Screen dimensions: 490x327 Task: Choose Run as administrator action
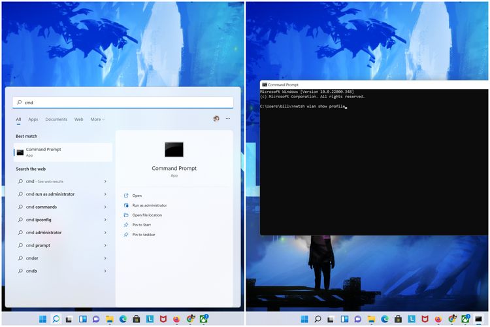pos(150,205)
